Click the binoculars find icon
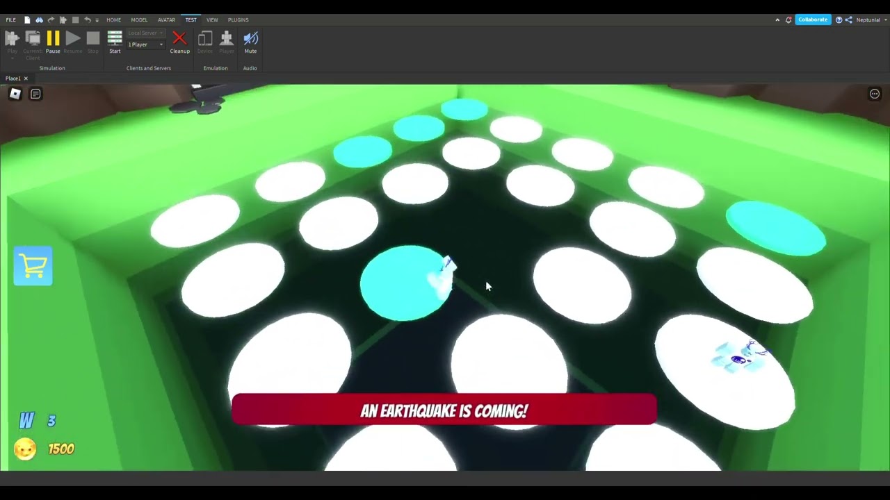The image size is (890, 500). [39, 19]
